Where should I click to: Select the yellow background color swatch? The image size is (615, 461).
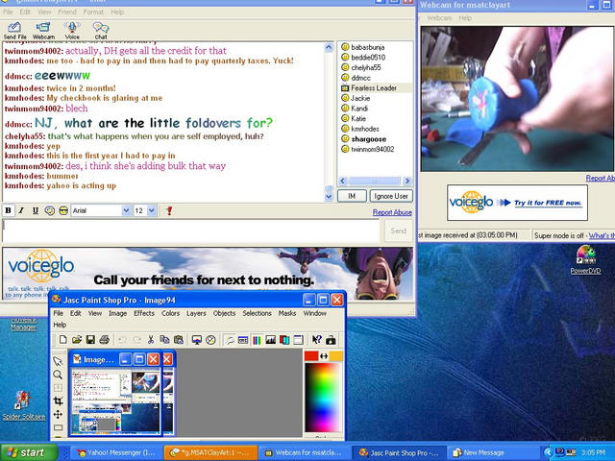(x=336, y=356)
